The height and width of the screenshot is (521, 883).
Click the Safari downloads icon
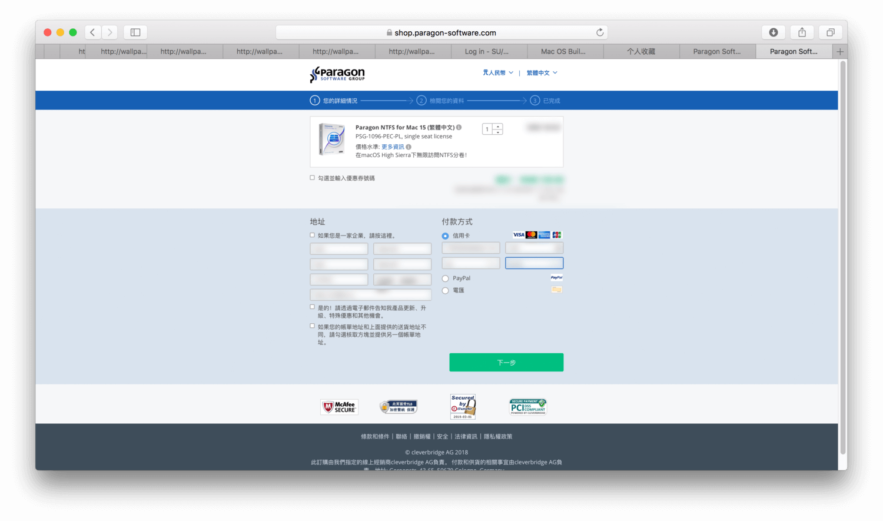pos(774,32)
